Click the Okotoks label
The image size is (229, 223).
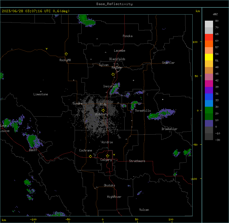109,185
